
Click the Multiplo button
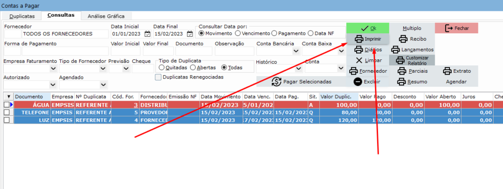pos(412,28)
